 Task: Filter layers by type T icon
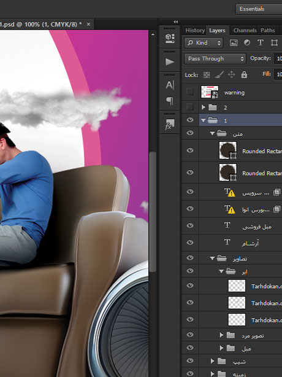click(x=261, y=43)
